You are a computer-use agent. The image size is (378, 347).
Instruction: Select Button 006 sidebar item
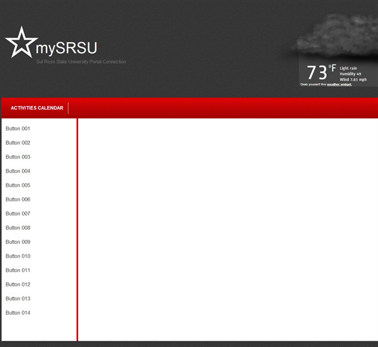point(18,200)
